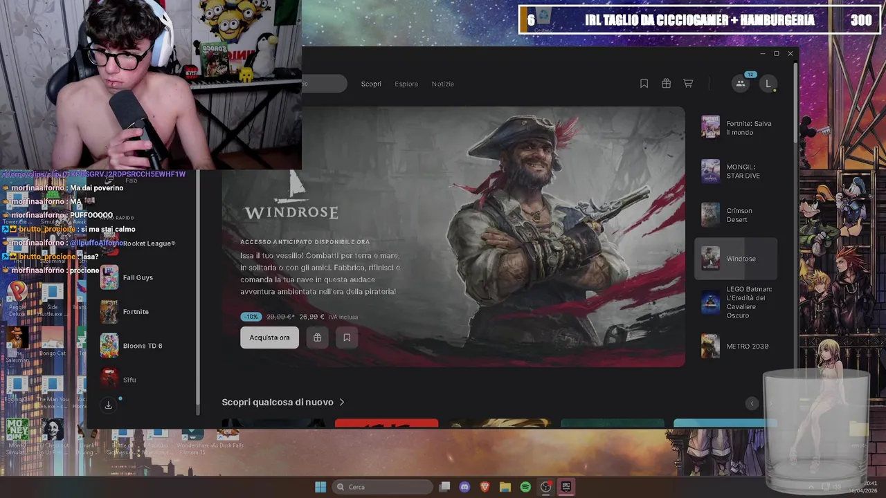Screen dimensions: 886x498
Task: Gift Windrose using the gift icon button
Action: coord(317,338)
